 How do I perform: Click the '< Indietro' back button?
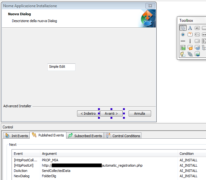(x=88, y=114)
